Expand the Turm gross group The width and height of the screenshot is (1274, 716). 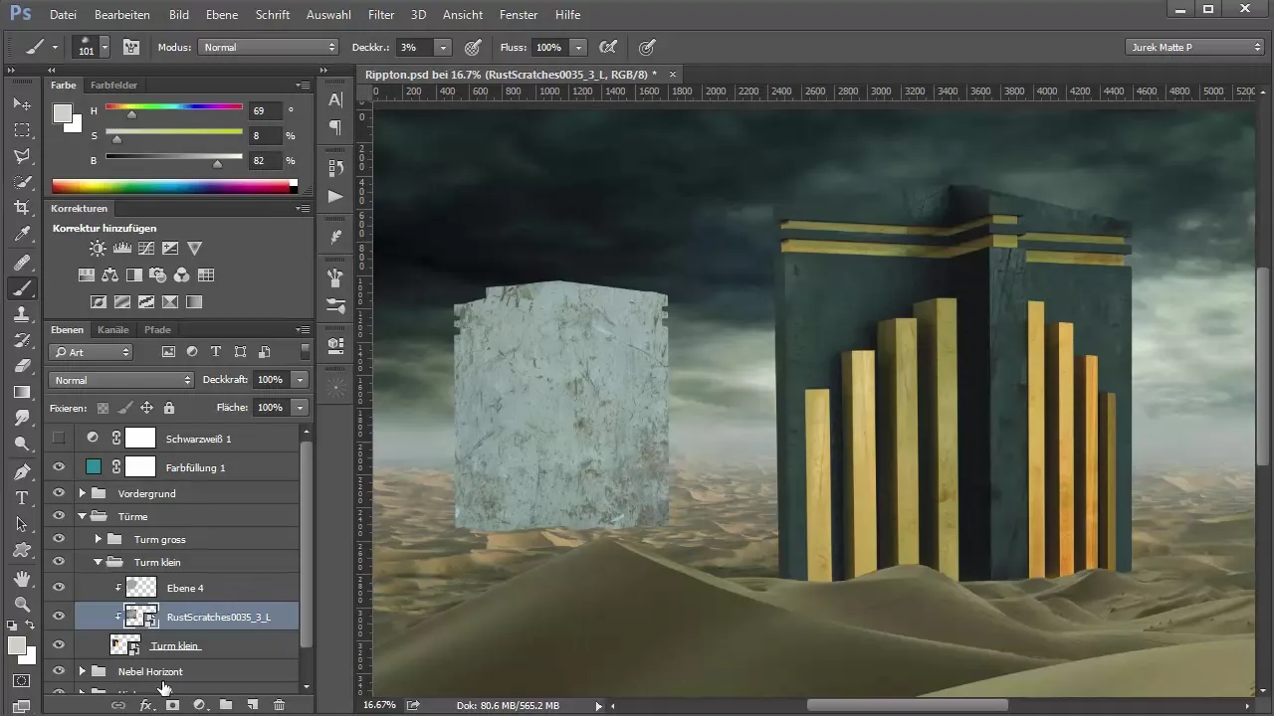click(99, 539)
